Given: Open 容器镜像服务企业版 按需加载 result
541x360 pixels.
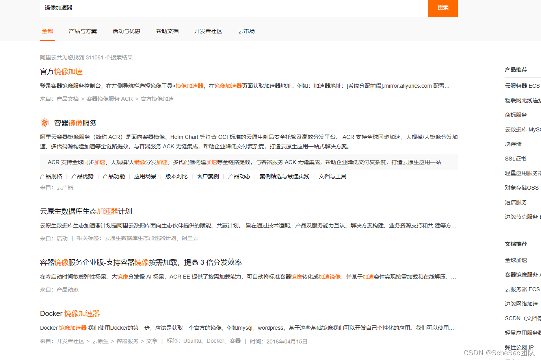Looking at the screenshot, I should pyautogui.click(x=141, y=262).
